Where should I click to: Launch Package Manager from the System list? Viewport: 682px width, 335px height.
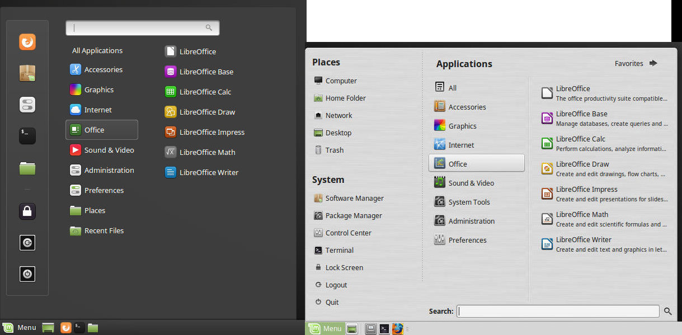[x=353, y=215]
